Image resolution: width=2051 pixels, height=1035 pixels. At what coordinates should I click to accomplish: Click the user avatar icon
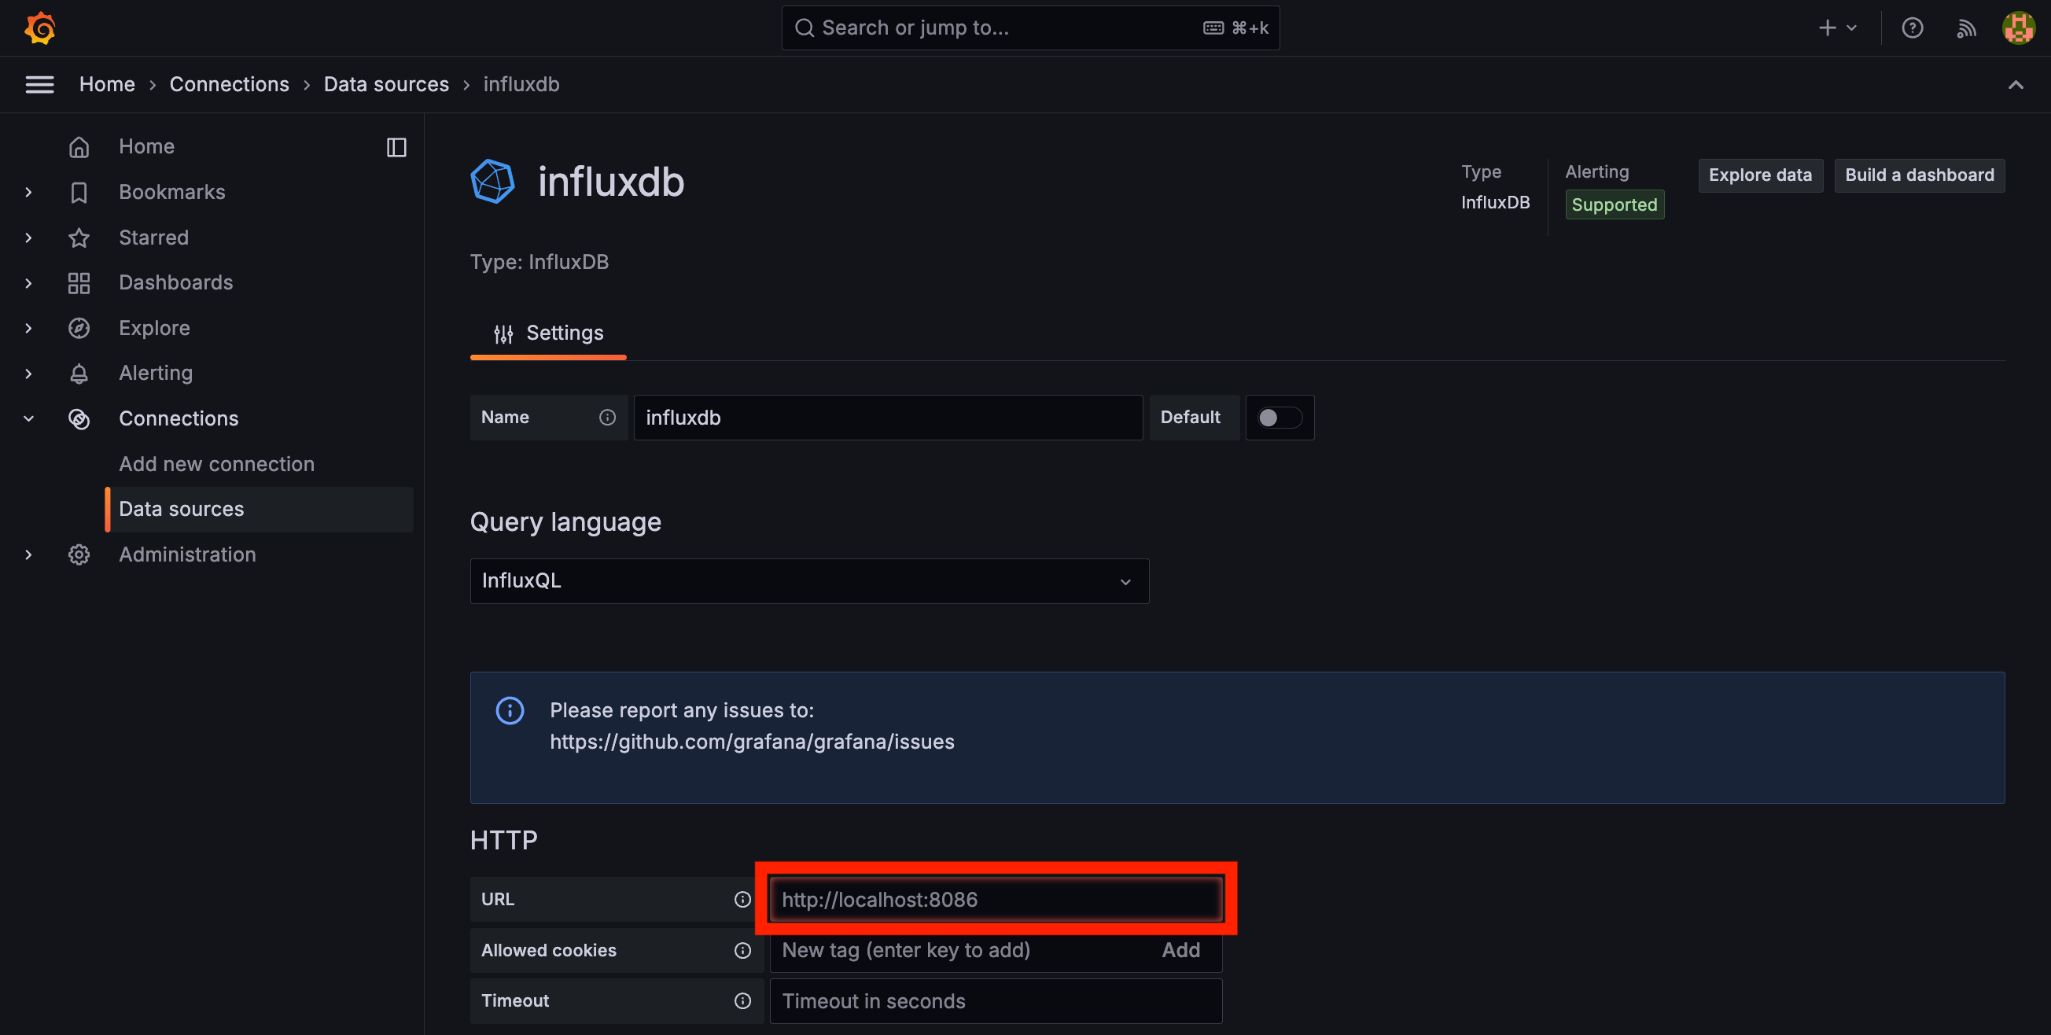(x=2018, y=28)
